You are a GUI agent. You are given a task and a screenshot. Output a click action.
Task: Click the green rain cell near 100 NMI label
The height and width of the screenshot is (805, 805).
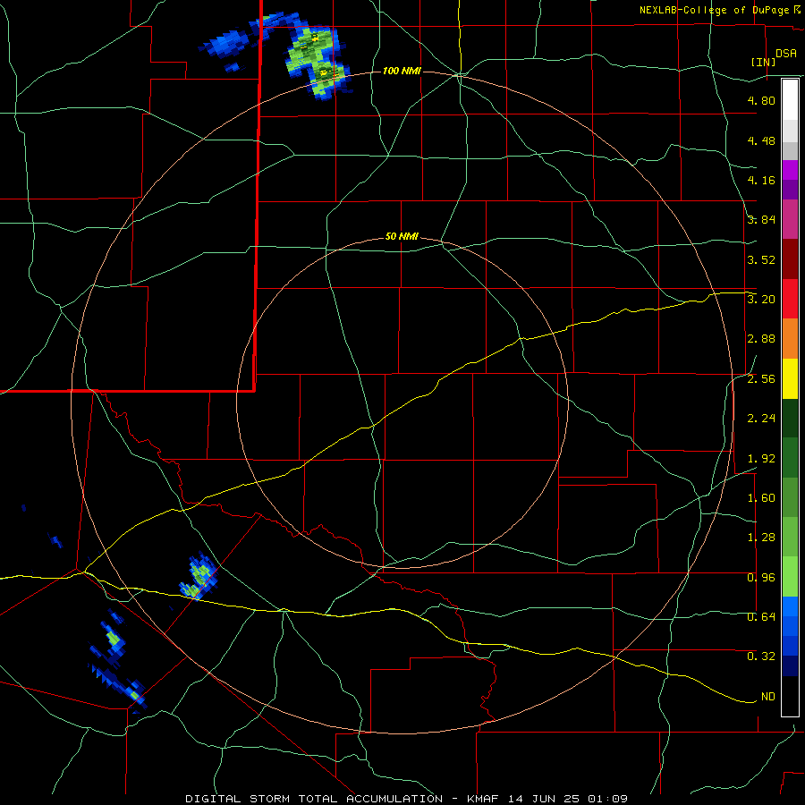click(317, 60)
